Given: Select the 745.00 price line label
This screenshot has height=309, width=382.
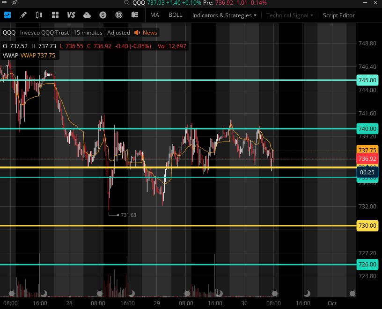Looking at the screenshot, I should (x=367, y=80).
